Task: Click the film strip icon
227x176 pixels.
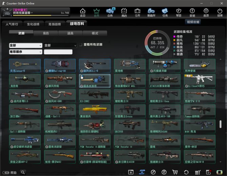Action: (x=219, y=172)
